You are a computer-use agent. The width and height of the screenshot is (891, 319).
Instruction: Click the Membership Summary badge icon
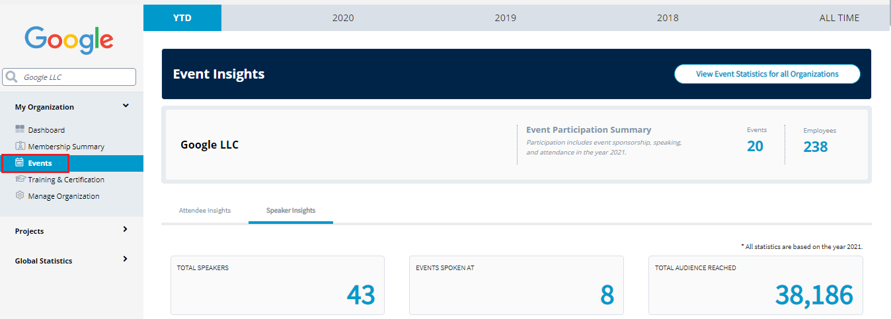pyautogui.click(x=20, y=146)
